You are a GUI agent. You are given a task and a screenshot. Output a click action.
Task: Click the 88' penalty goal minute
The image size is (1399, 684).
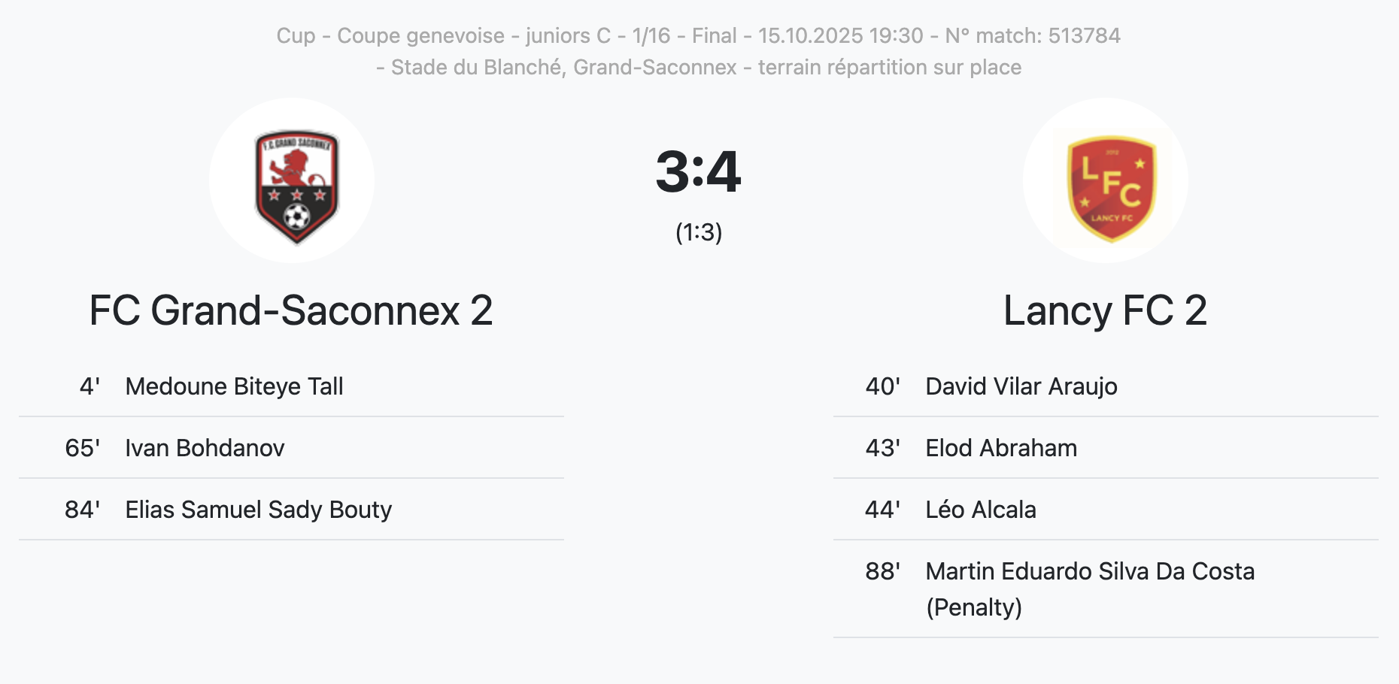tap(882, 571)
